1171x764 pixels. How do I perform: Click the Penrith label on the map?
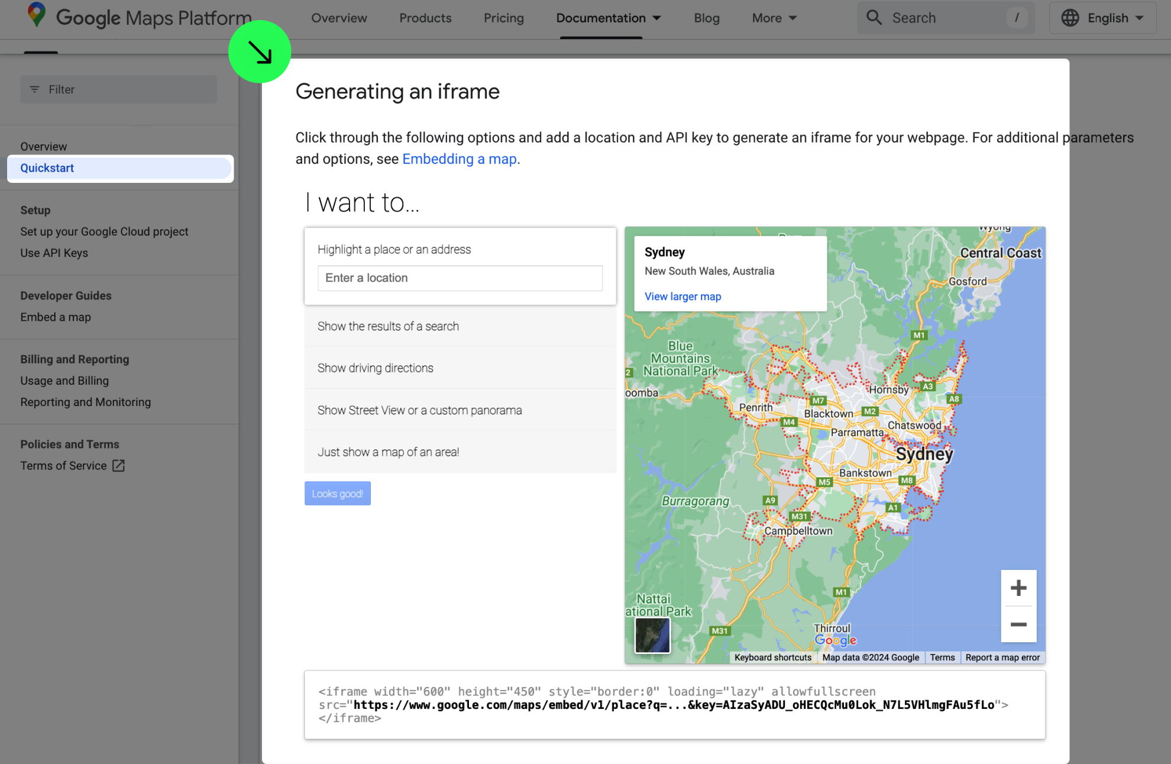tap(756, 407)
